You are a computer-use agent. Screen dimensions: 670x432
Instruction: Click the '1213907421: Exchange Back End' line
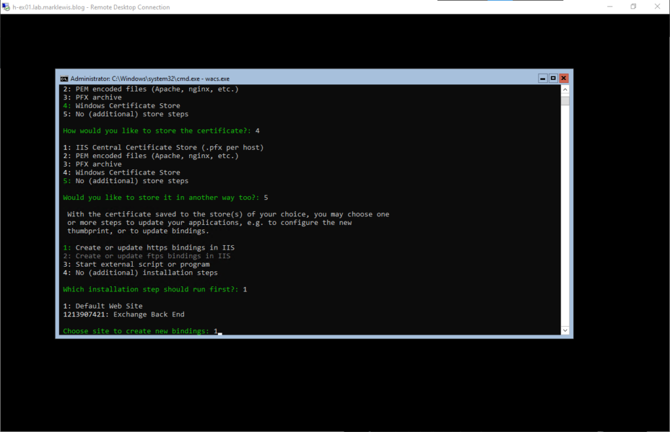click(124, 314)
